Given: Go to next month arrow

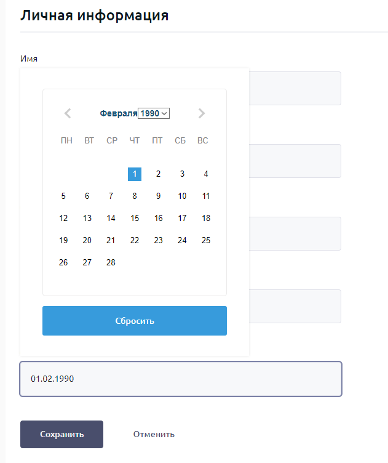Looking at the screenshot, I should point(202,113).
